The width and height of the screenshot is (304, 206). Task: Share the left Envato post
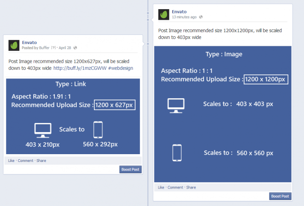click(41, 161)
